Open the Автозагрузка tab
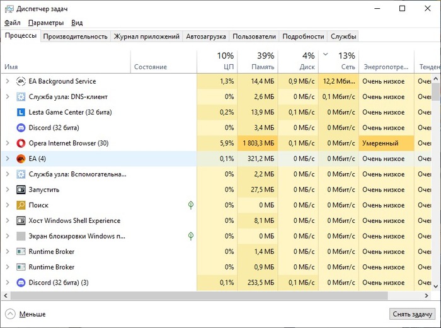 205,37
